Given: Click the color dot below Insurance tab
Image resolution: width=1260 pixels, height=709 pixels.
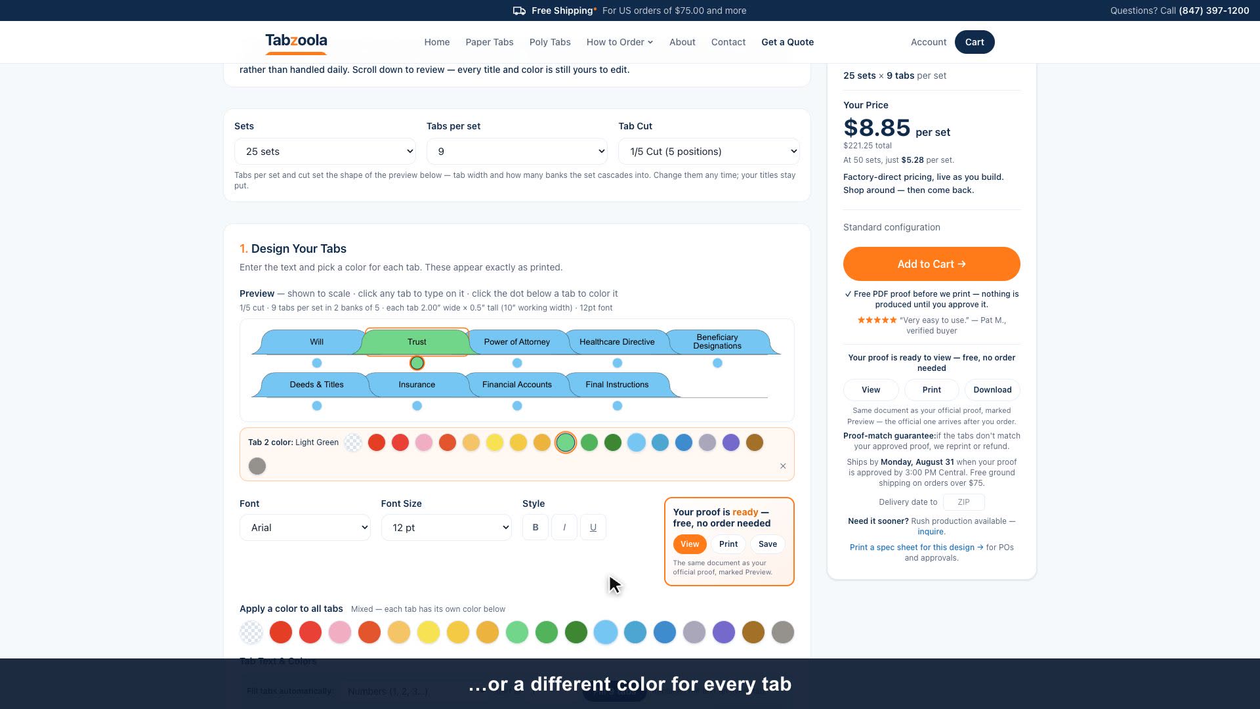Looking at the screenshot, I should click(417, 406).
